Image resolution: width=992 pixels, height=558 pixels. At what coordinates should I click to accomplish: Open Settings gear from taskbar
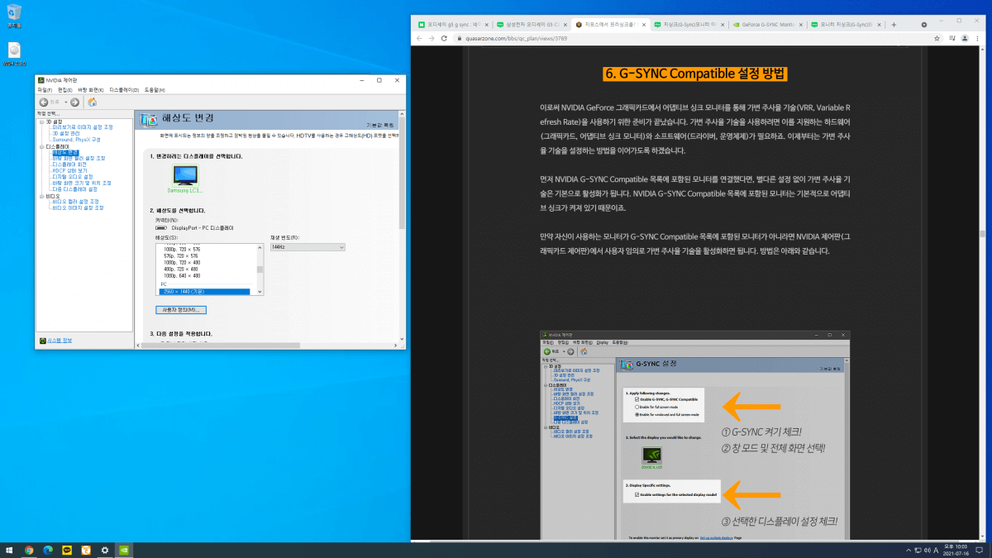click(105, 549)
